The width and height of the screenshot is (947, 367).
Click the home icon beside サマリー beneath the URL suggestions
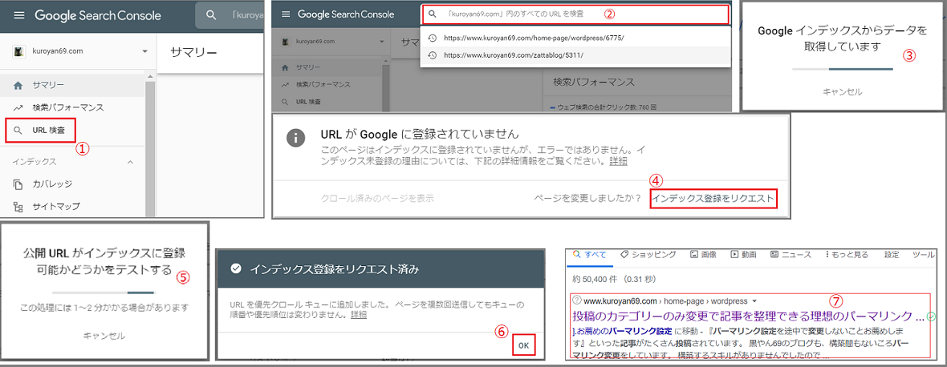point(286,67)
